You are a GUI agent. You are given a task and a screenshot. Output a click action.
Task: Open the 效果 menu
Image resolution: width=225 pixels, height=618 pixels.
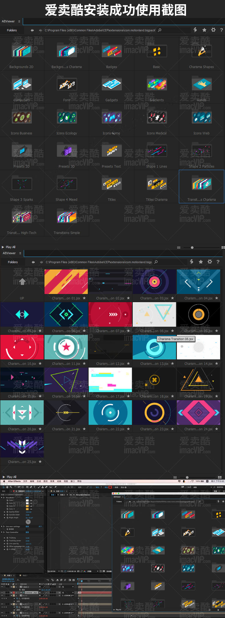pyautogui.click(x=52, y=481)
